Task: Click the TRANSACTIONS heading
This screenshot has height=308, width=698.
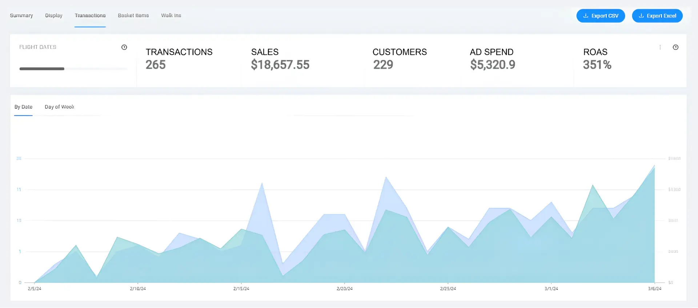Action: [179, 52]
